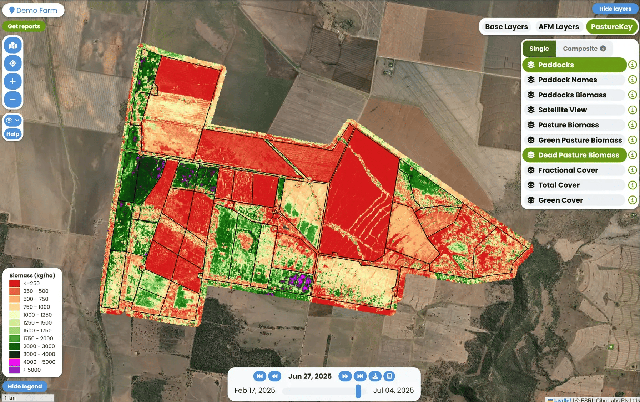
Task: Click the Hide legend button
Action: coord(25,386)
